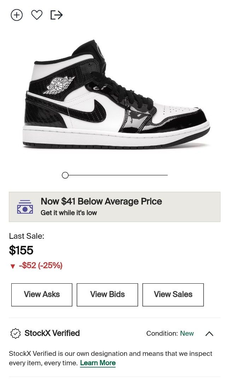Collapse the StockX Verified section
Viewport: 229px width, 382px height.
pos(209,333)
